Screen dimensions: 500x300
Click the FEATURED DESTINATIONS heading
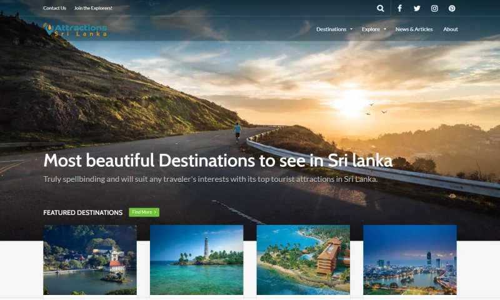(83, 212)
